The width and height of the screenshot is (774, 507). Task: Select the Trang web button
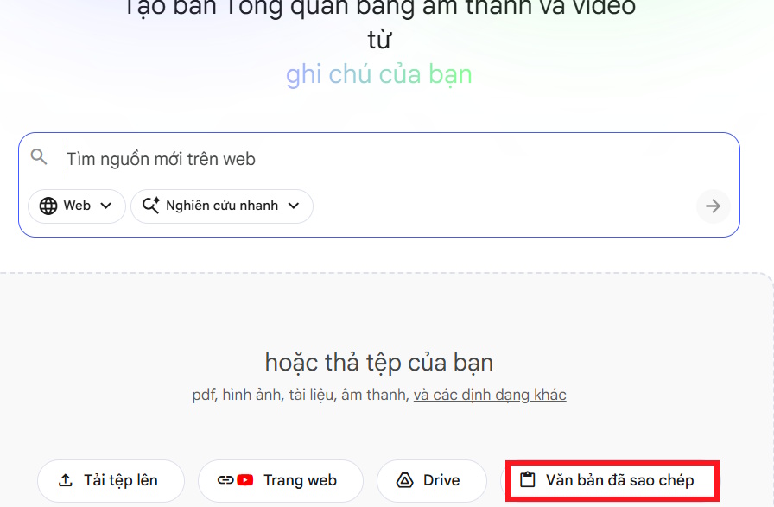(x=281, y=480)
